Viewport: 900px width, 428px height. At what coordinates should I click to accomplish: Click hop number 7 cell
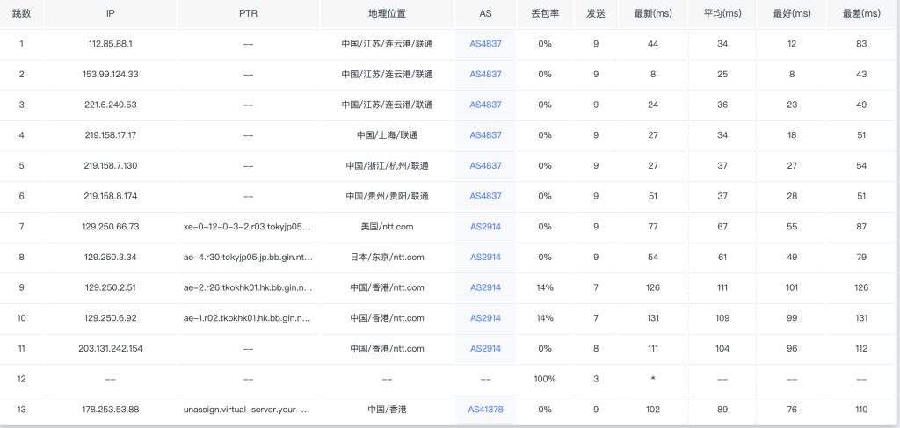(22, 227)
